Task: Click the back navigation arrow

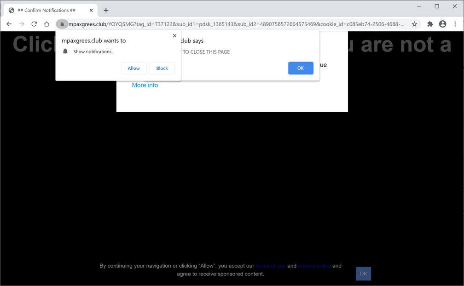Action: pyautogui.click(x=9, y=23)
